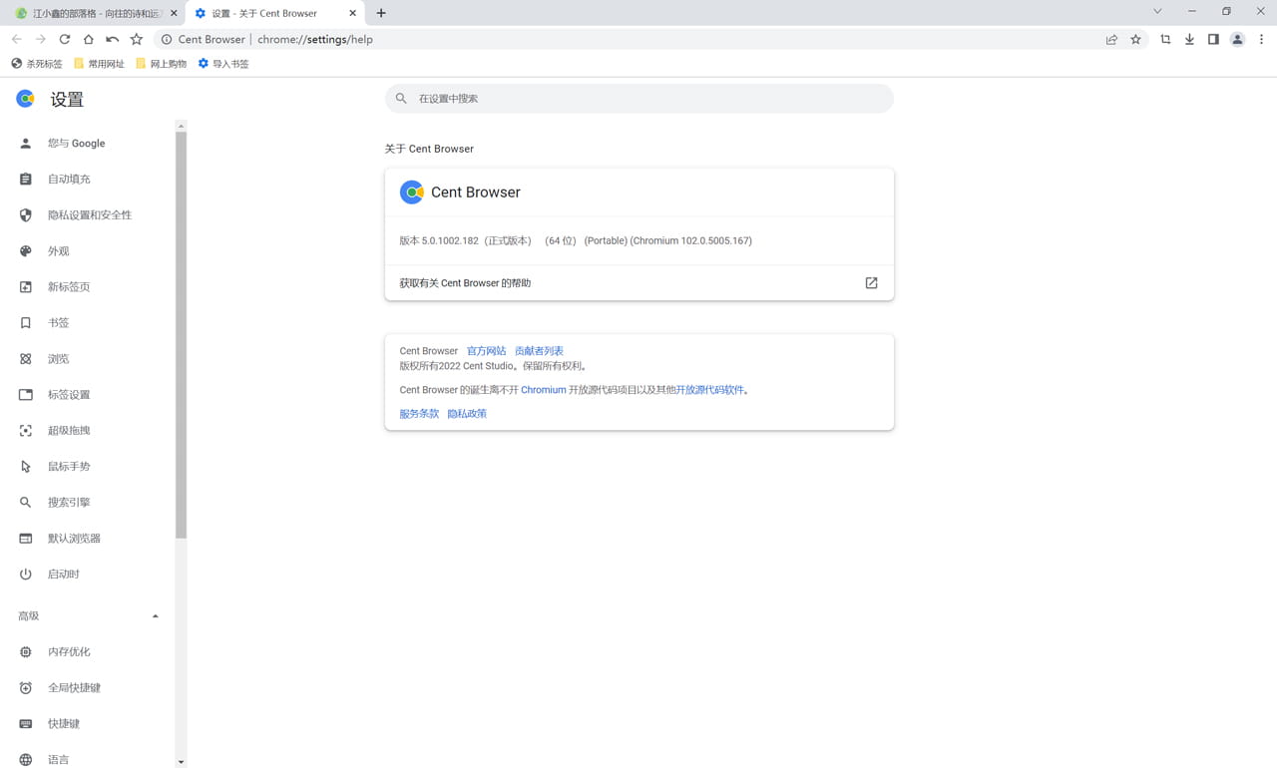
Task: Click the 在设置中搜索 search box
Action: tap(638, 99)
